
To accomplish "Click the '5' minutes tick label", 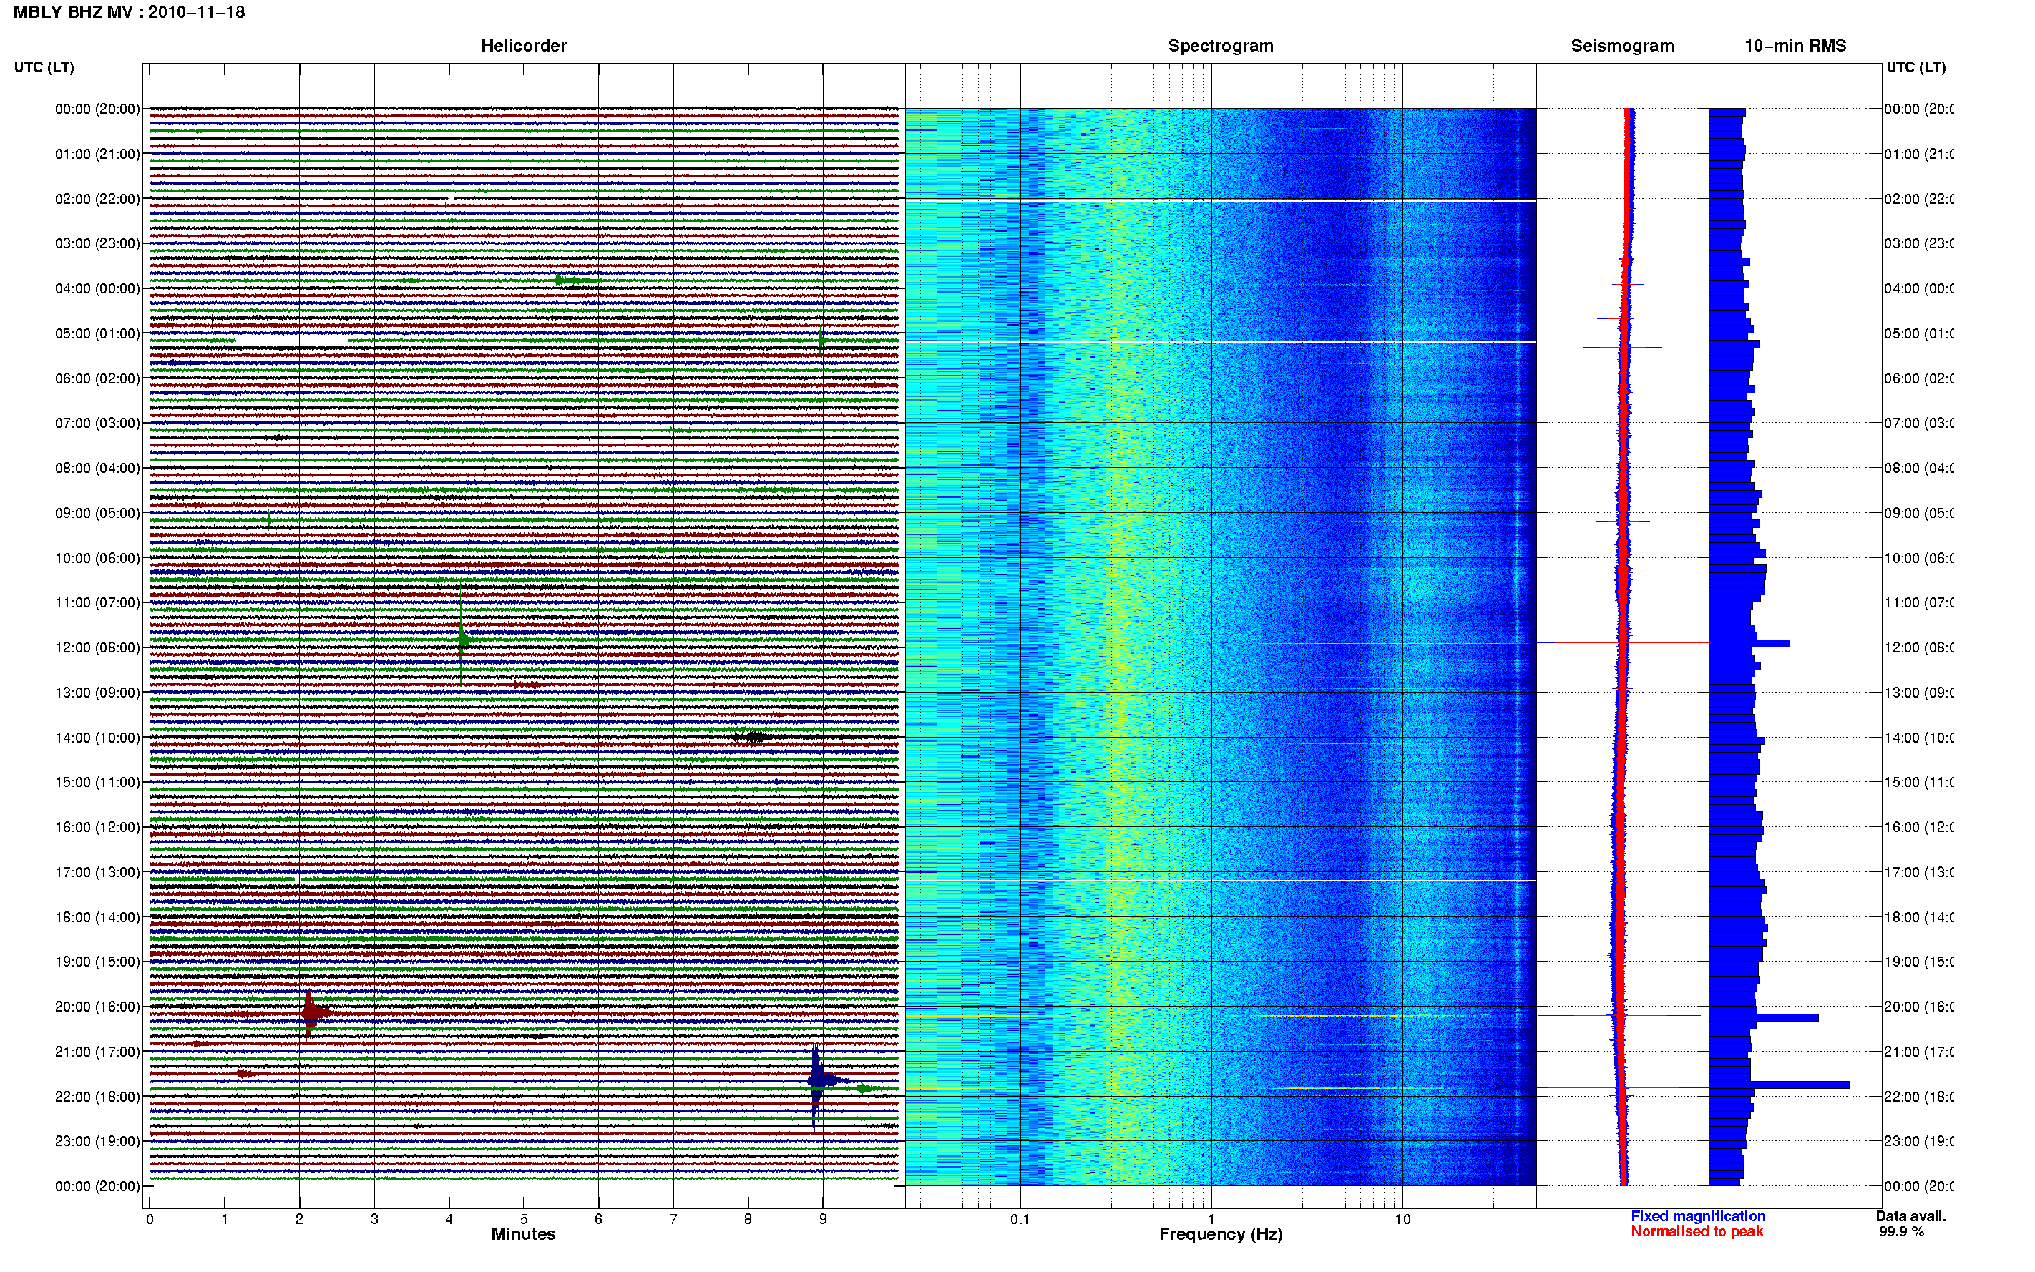I will pos(523,1219).
